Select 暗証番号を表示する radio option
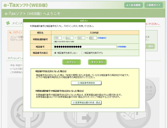The width and height of the screenshot is (167, 128). (82, 53)
